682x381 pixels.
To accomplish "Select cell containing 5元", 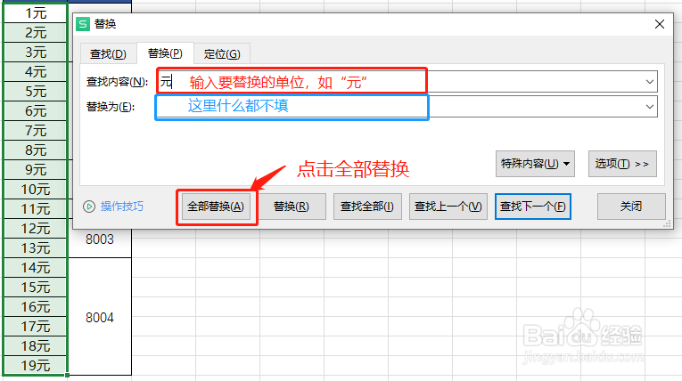I will (36, 91).
